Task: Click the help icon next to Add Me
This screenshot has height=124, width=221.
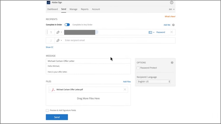Action: pyautogui.click(x=173, y=25)
